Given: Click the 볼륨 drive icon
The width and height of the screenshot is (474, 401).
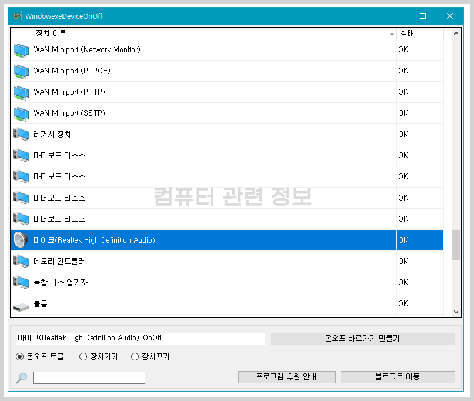Looking at the screenshot, I should [x=21, y=307].
